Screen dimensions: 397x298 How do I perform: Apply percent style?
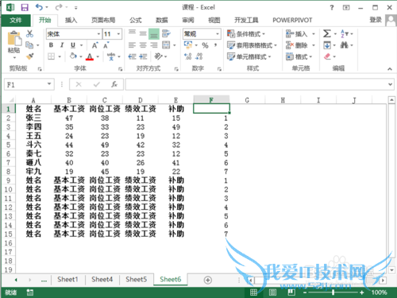click(x=205, y=45)
